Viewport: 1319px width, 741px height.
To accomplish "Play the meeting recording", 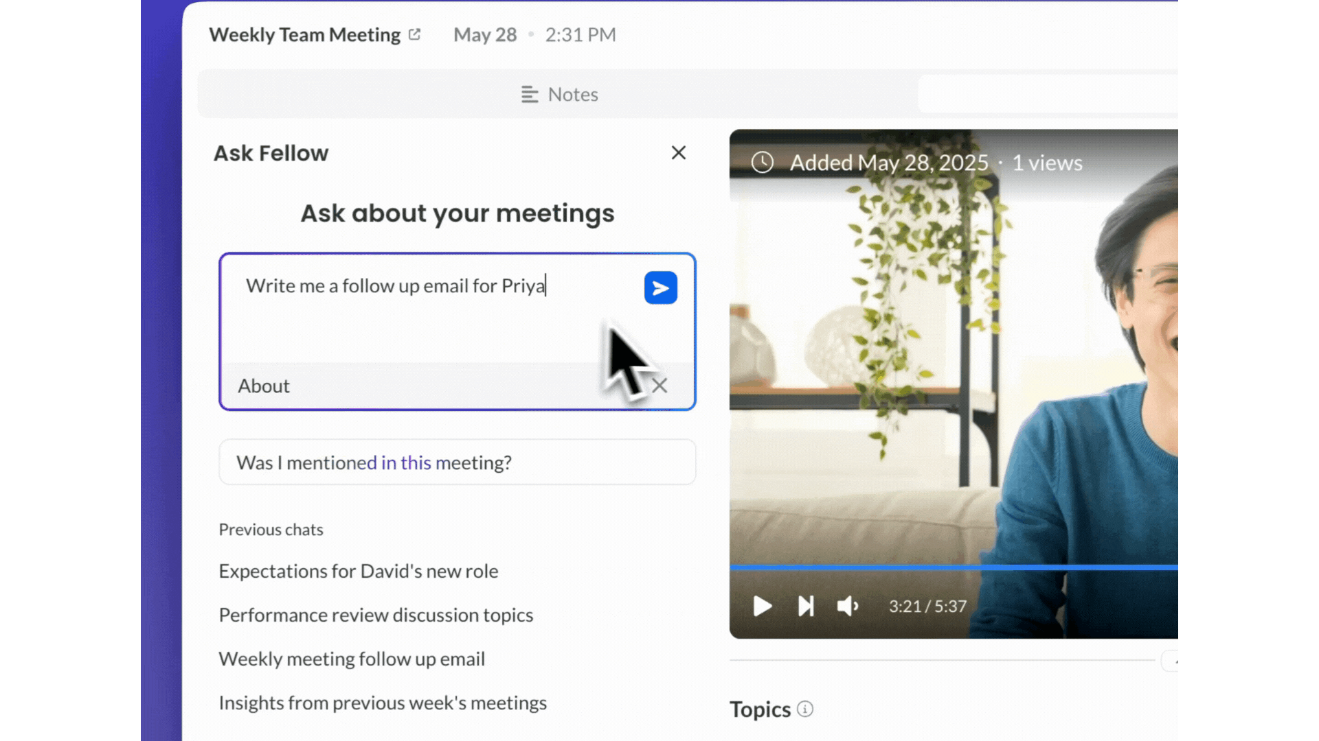I will (762, 607).
